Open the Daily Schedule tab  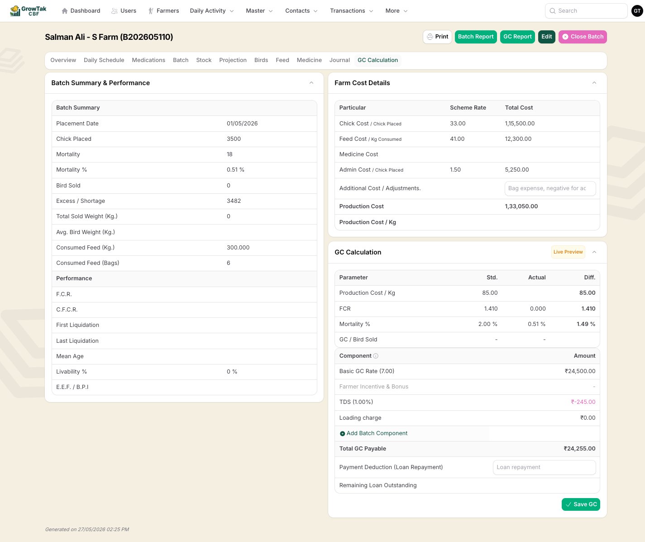[x=104, y=60]
